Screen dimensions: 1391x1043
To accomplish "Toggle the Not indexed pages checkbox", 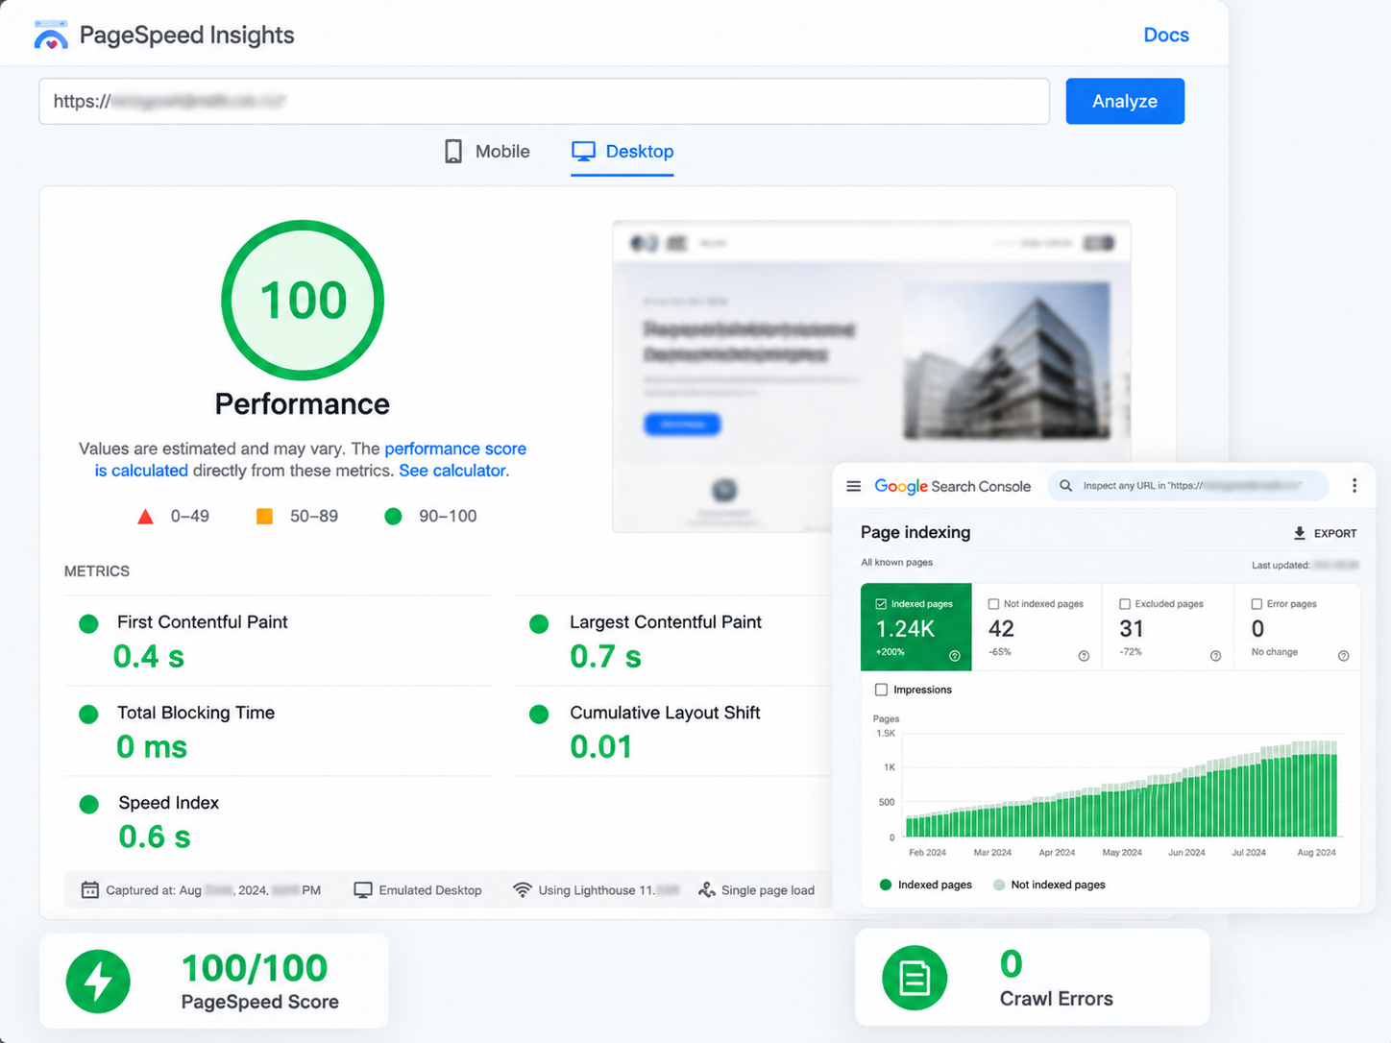I will click(x=993, y=604).
